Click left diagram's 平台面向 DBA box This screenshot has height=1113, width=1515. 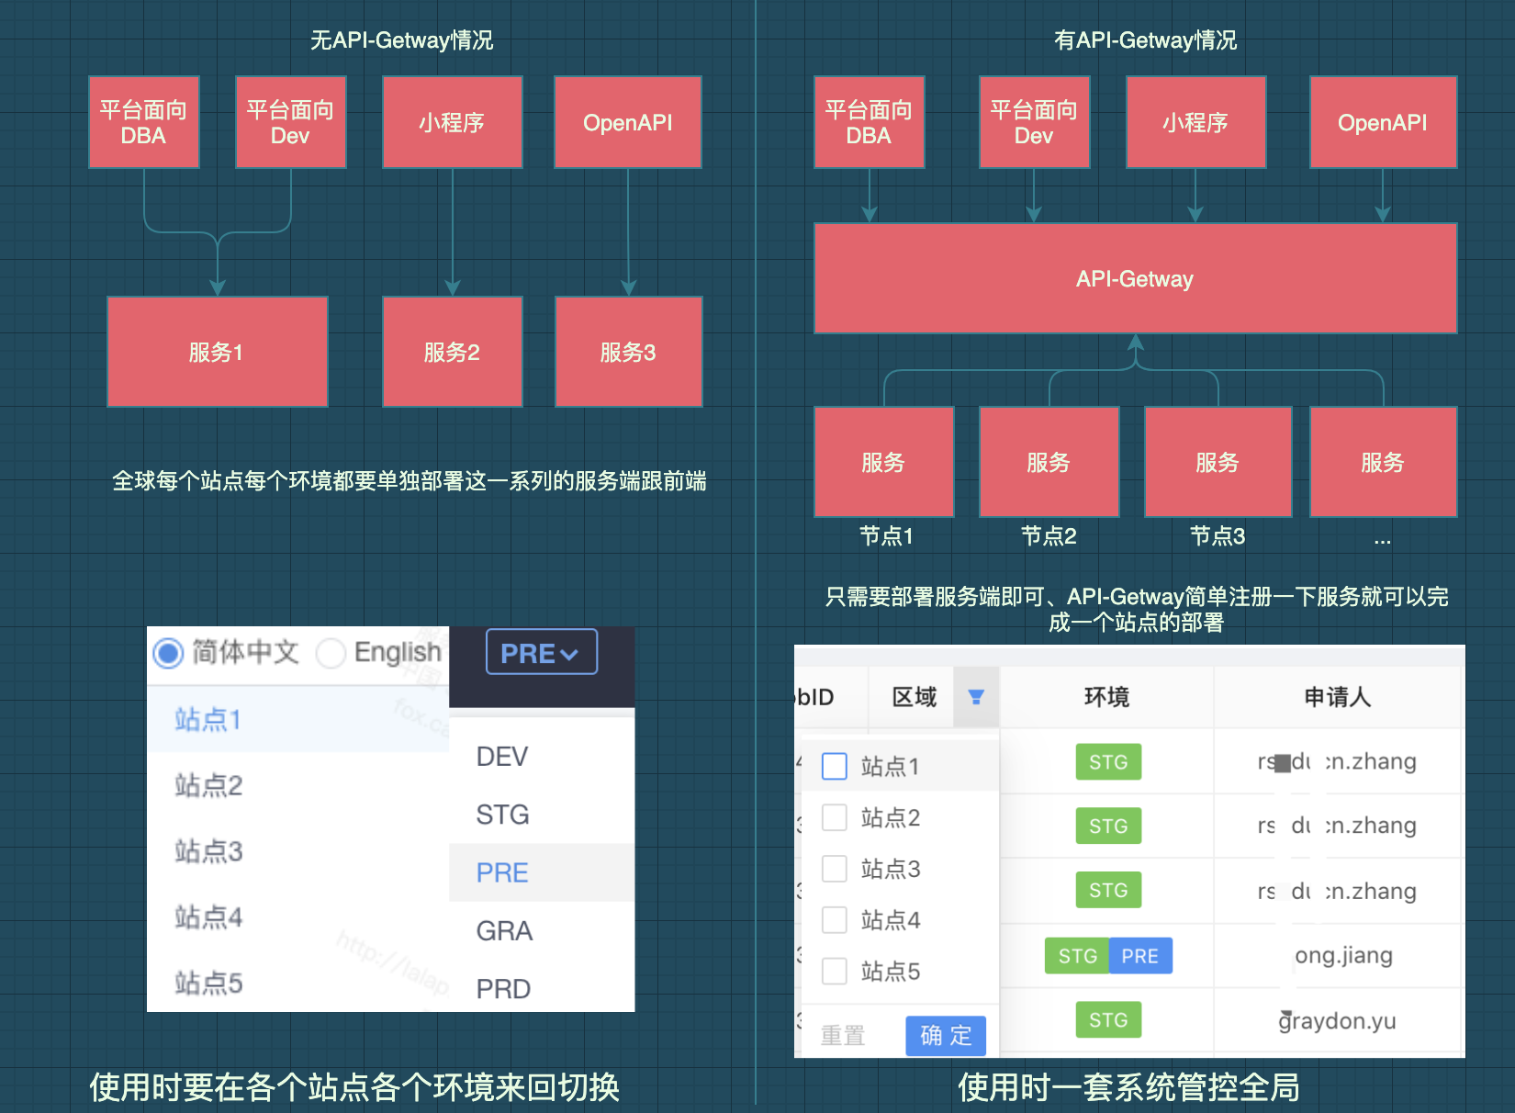[143, 122]
